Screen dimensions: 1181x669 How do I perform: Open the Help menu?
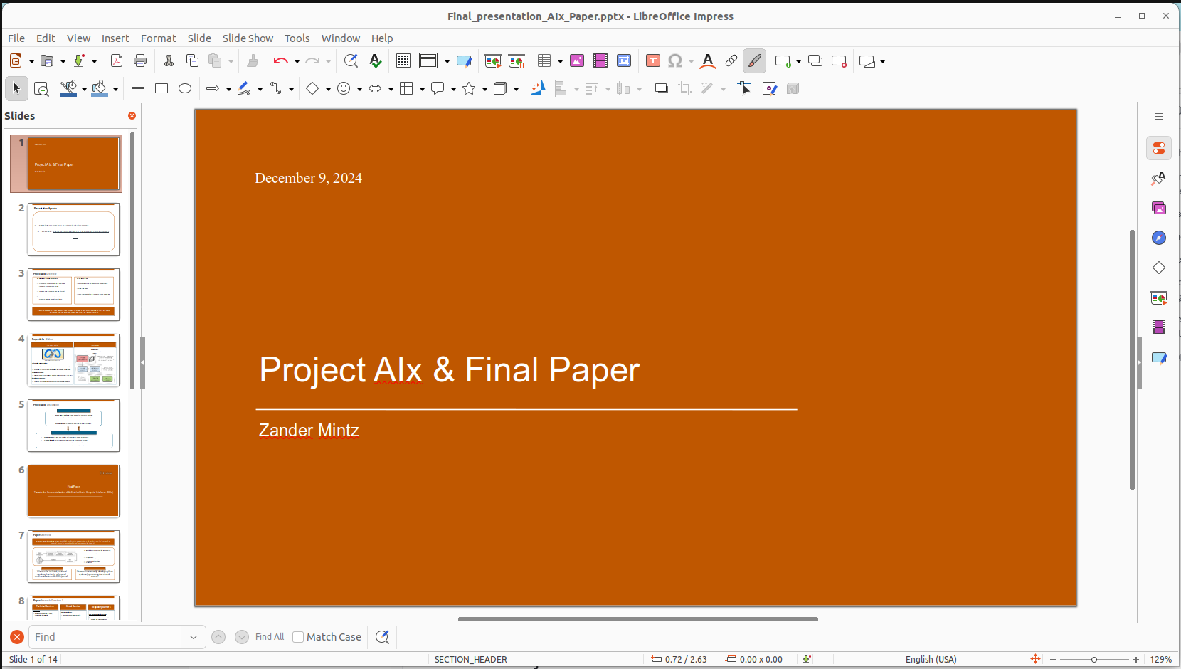click(x=382, y=38)
